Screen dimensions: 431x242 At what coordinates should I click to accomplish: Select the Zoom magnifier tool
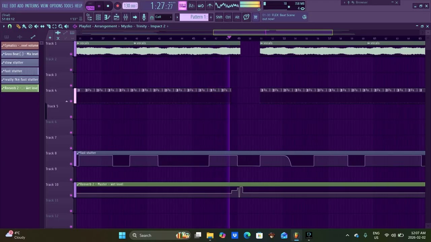61,26
